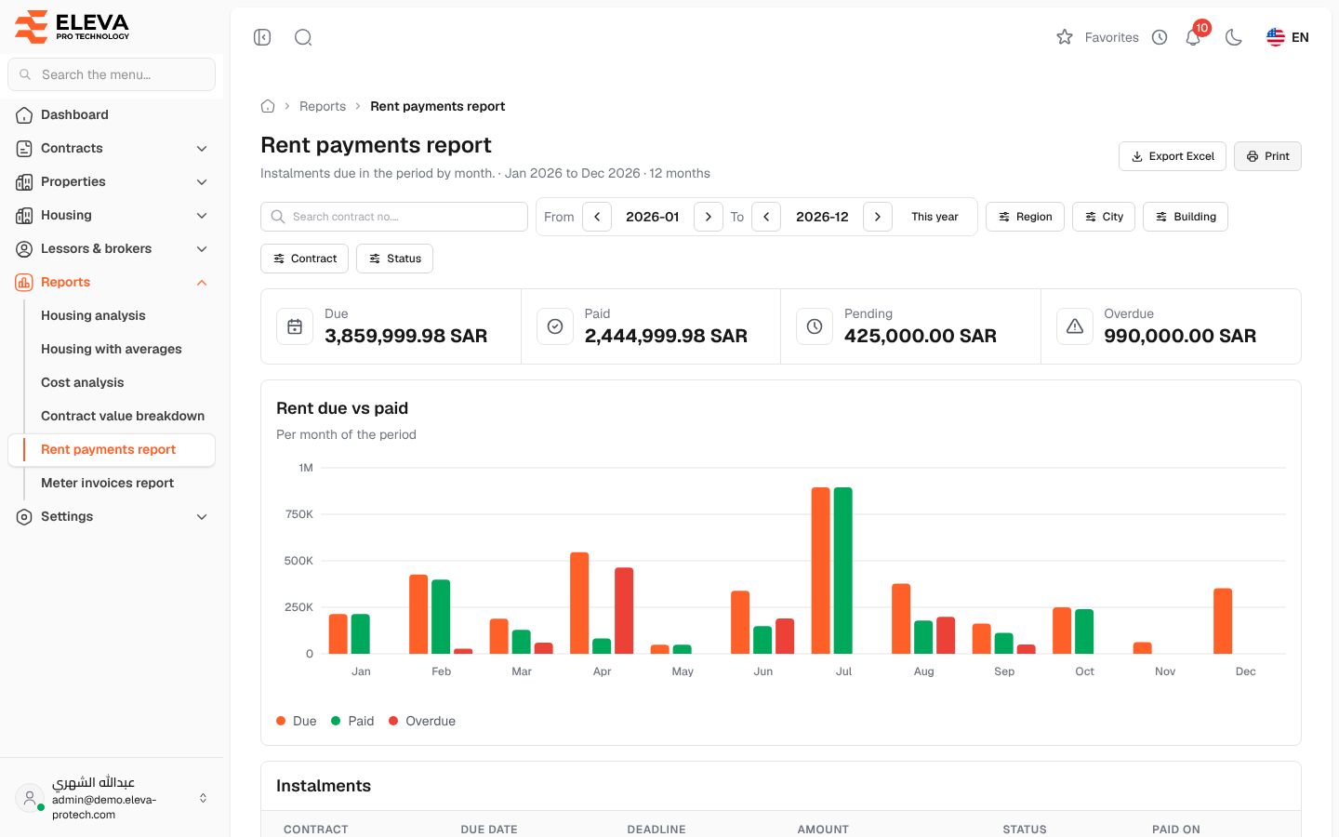The height and width of the screenshot is (837, 1339).
Task: Click the Dashboard home icon in sidebar
Action: pyautogui.click(x=24, y=115)
